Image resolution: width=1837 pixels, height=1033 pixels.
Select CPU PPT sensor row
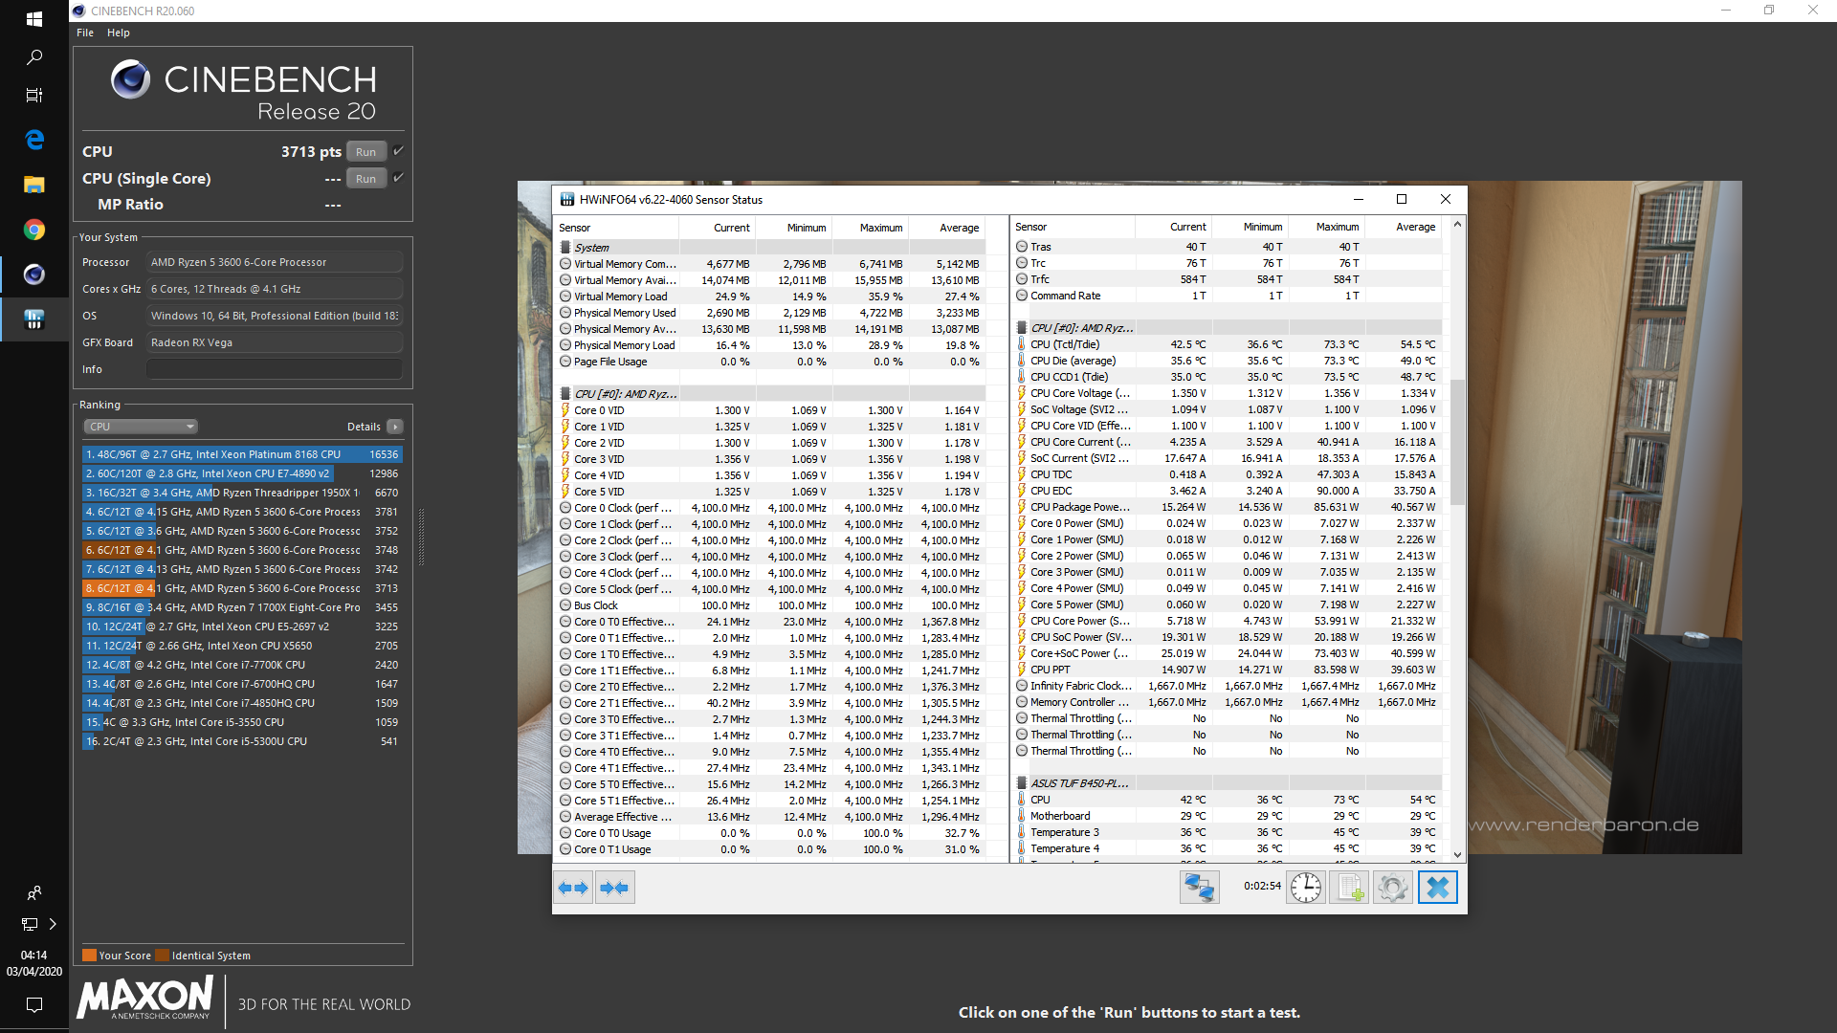click(x=1228, y=670)
